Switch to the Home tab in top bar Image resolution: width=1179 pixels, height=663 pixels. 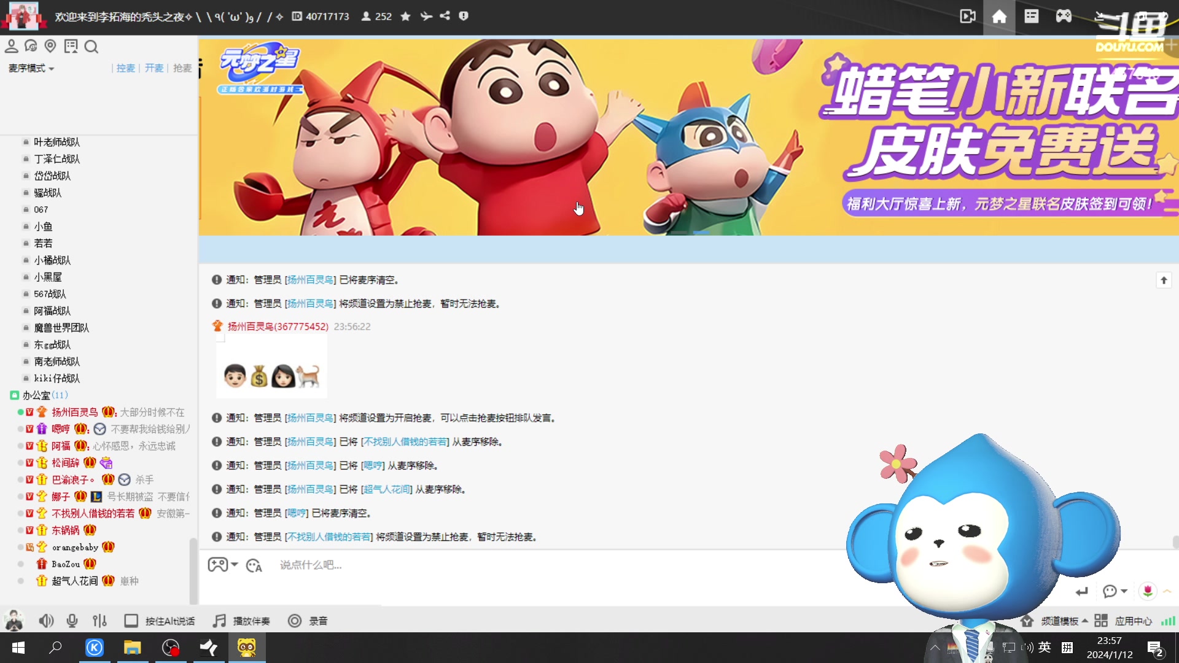tap(999, 17)
